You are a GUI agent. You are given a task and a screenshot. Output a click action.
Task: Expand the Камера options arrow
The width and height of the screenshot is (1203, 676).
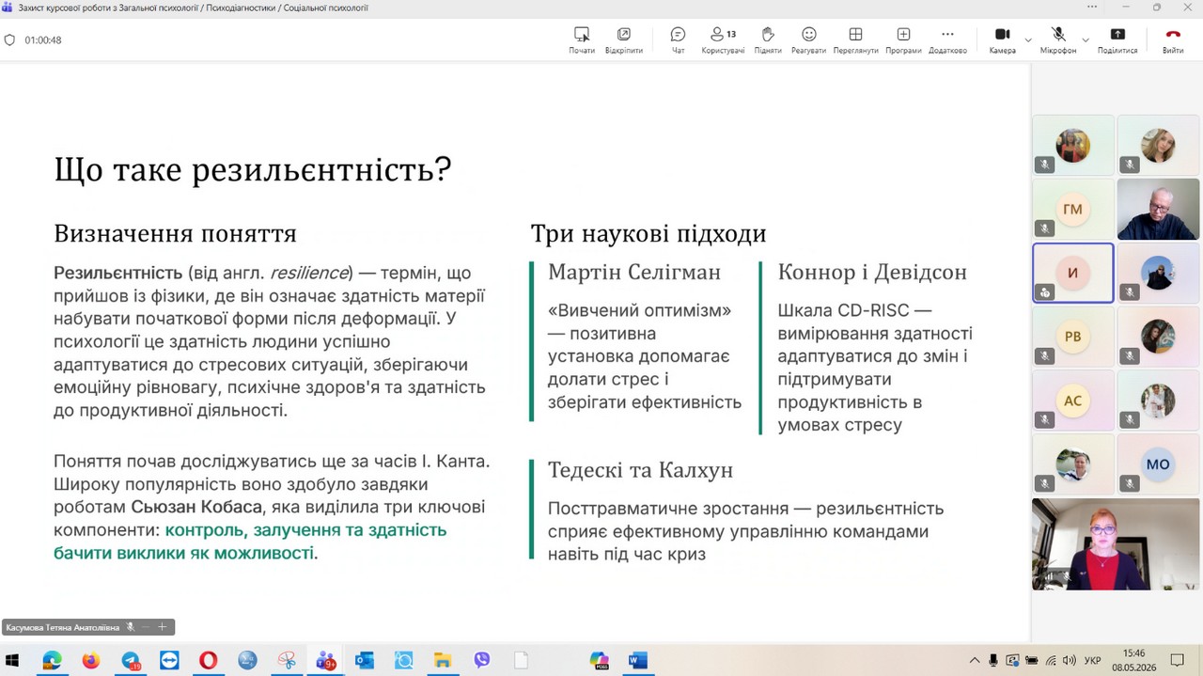(x=1027, y=39)
